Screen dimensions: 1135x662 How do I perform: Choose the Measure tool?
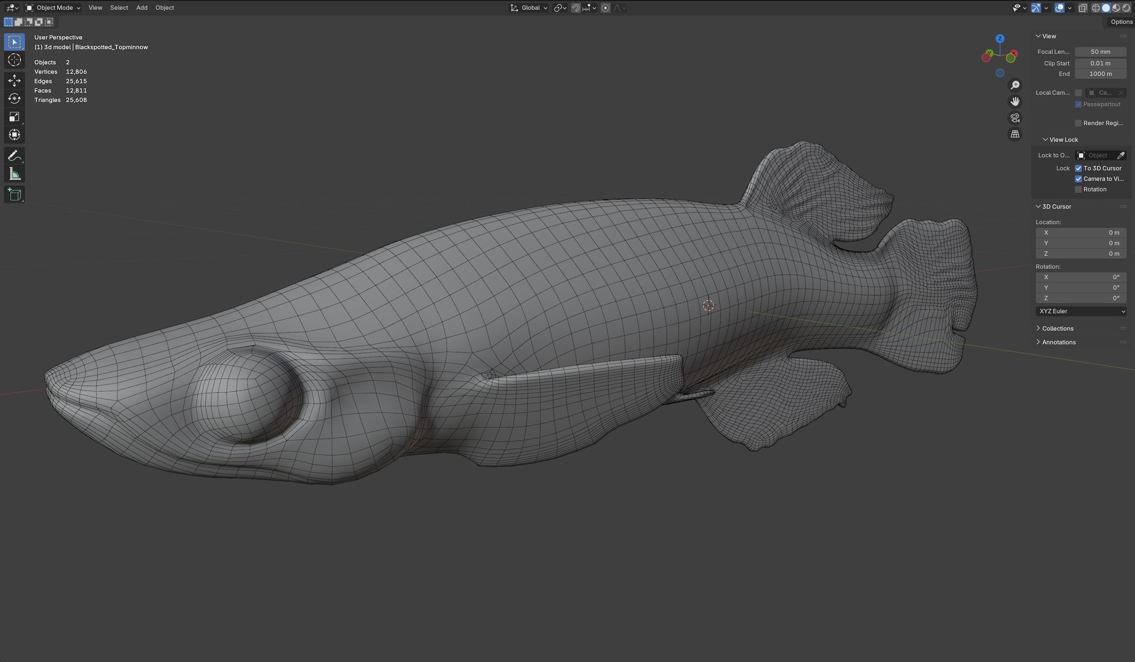click(15, 174)
